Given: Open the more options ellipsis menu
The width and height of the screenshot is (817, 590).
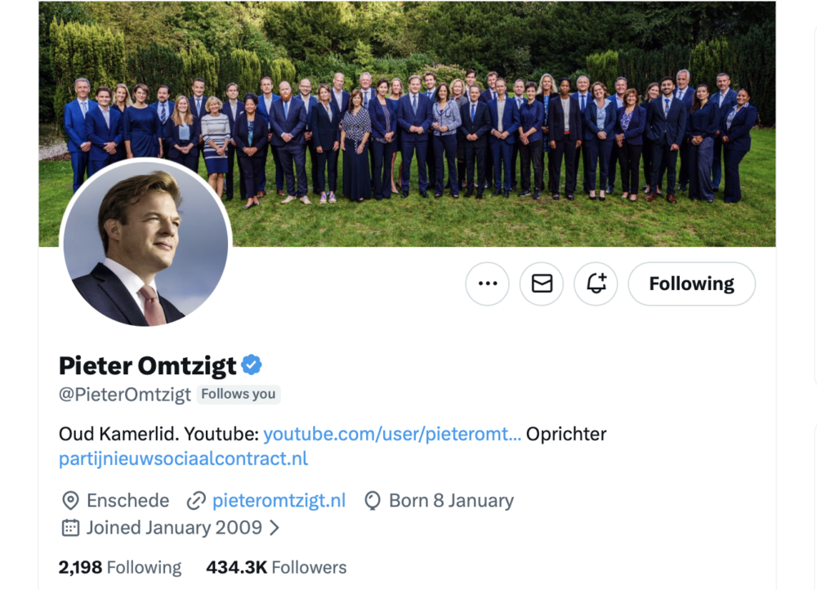Looking at the screenshot, I should 488,284.
